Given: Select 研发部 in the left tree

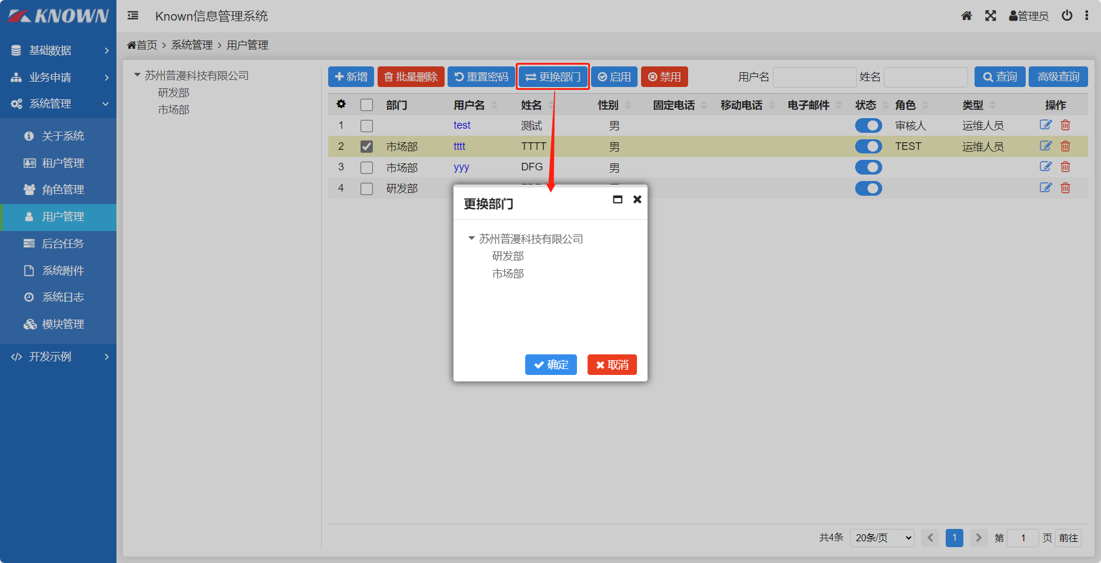Looking at the screenshot, I should point(174,93).
